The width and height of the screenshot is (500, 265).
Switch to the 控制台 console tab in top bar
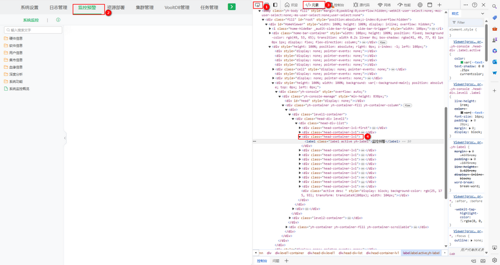point(338,5)
